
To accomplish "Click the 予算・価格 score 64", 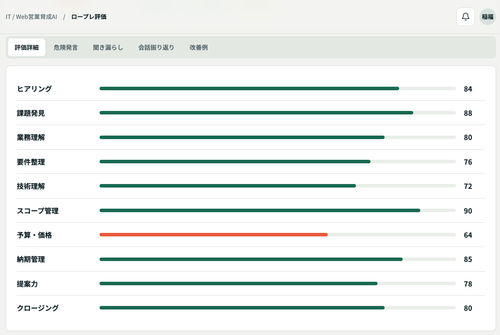I will (x=468, y=235).
